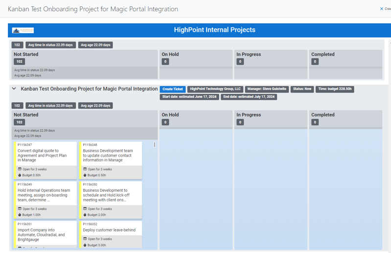The image size is (391, 253).
Task: Click the board icon on ticket P1156047
Action: pos(20,169)
